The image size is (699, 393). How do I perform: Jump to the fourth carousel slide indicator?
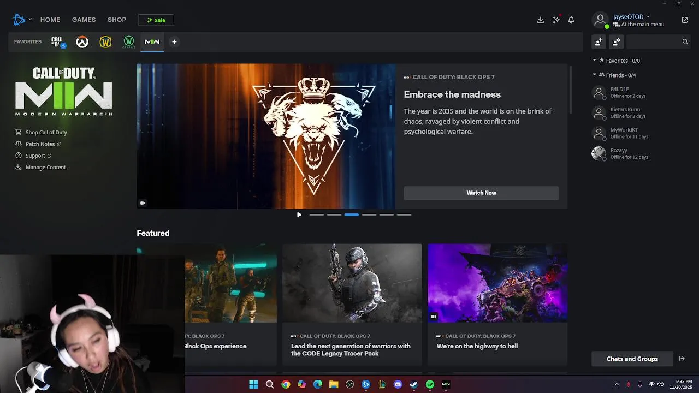369,215
